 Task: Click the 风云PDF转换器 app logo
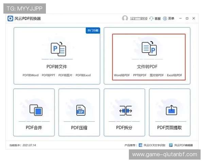tap(10, 18)
